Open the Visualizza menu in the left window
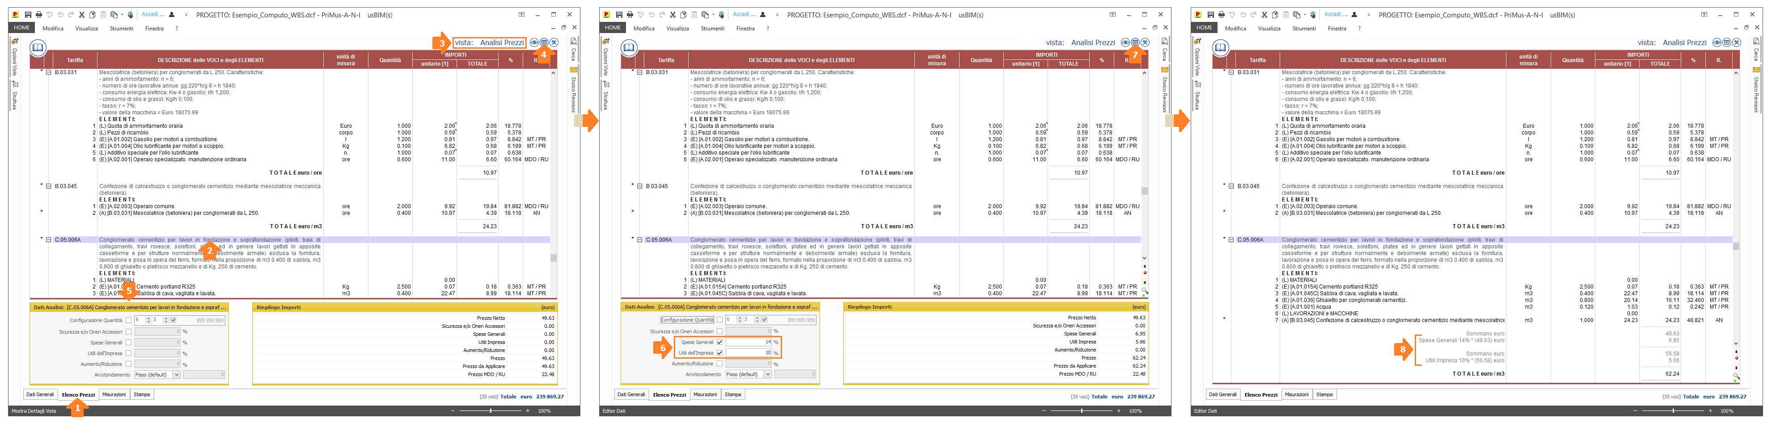 (87, 28)
